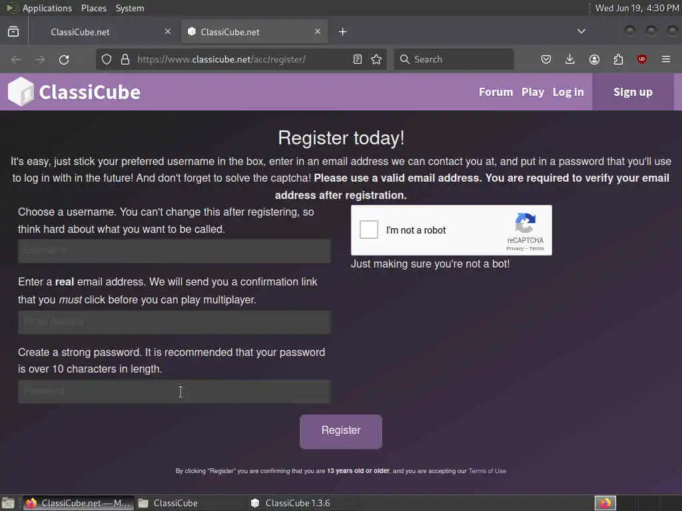The image size is (682, 511).
Task: Open the Pocket save icon
Action: coord(546,59)
